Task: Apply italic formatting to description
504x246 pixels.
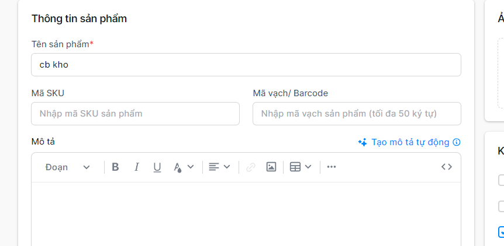Action: point(136,167)
